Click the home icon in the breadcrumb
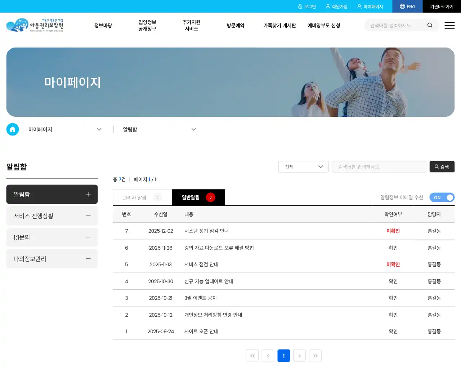The image size is (461, 369). (x=13, y=129)
